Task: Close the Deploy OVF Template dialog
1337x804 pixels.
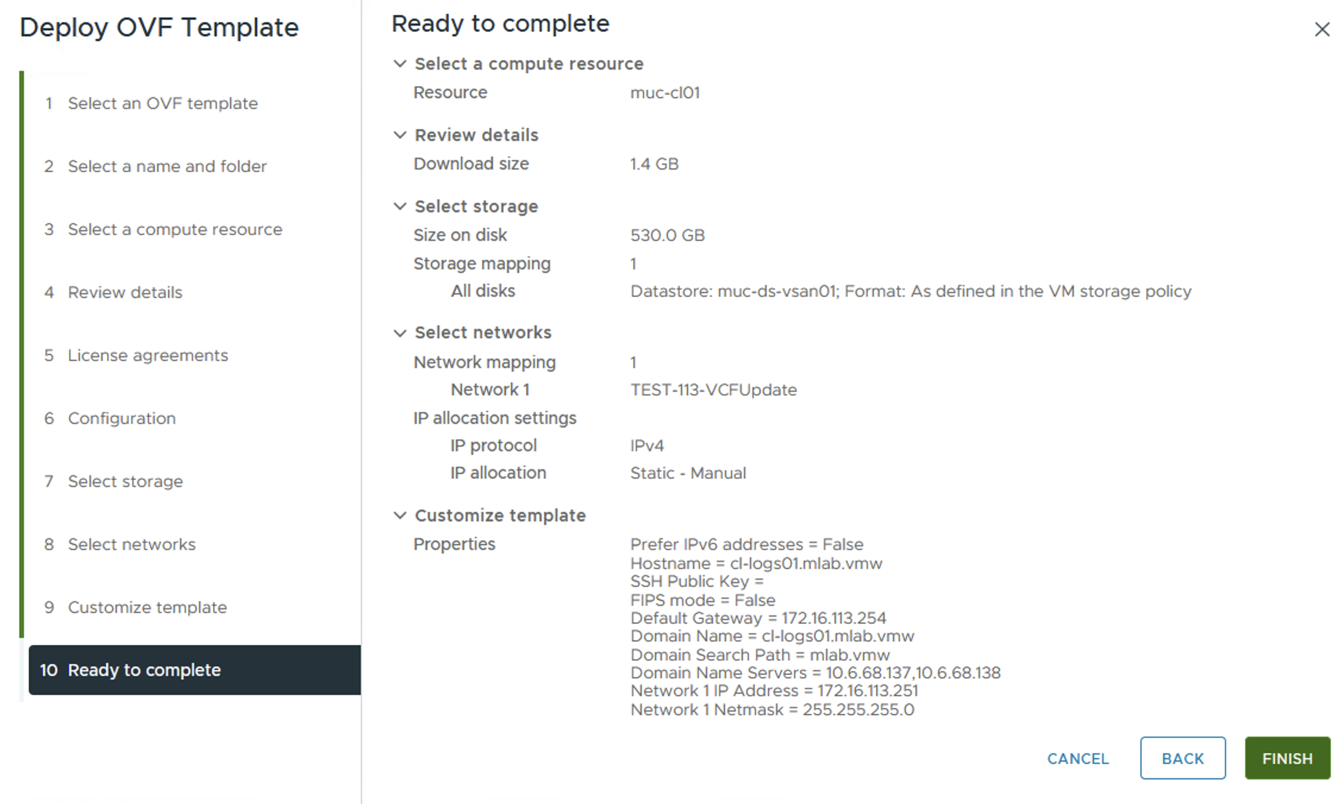Action: [1322, 29]
